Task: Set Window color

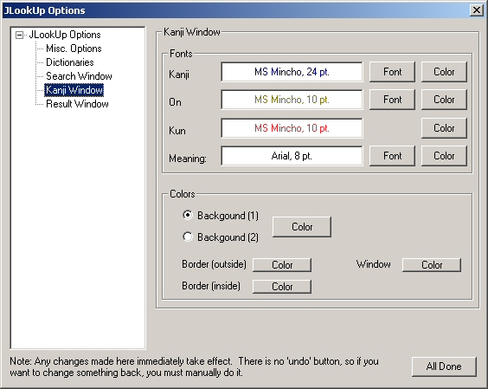Action: pyautogui.click(x=432, y=265)
